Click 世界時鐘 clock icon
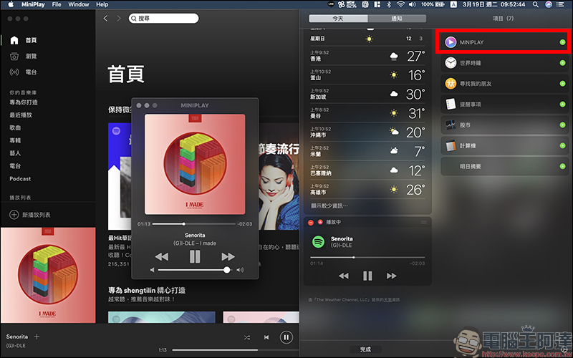 451,63
